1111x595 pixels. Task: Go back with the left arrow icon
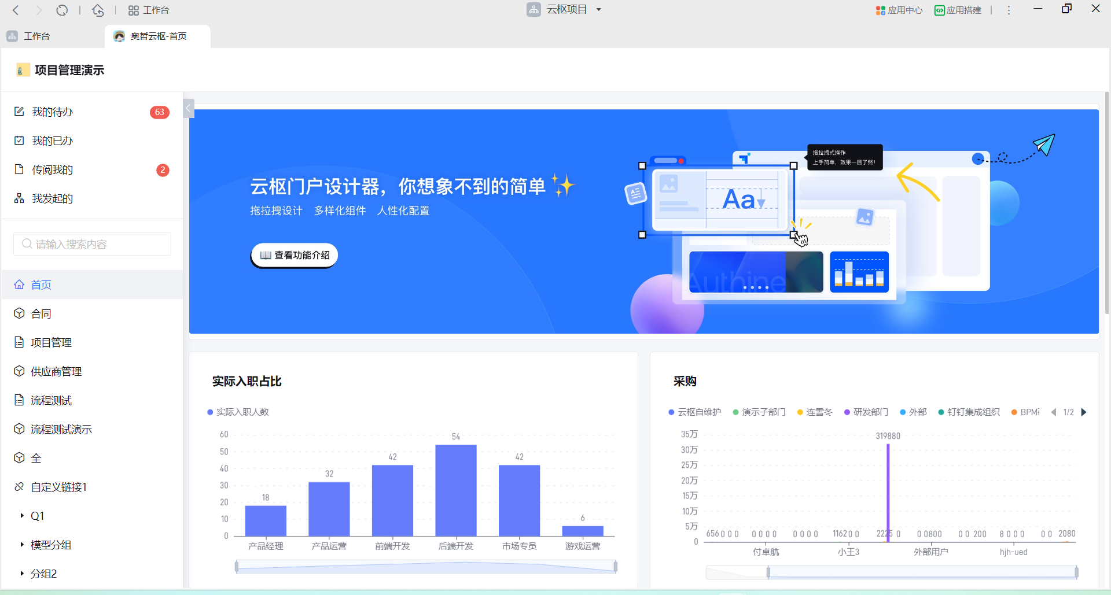tap(16, 10)
